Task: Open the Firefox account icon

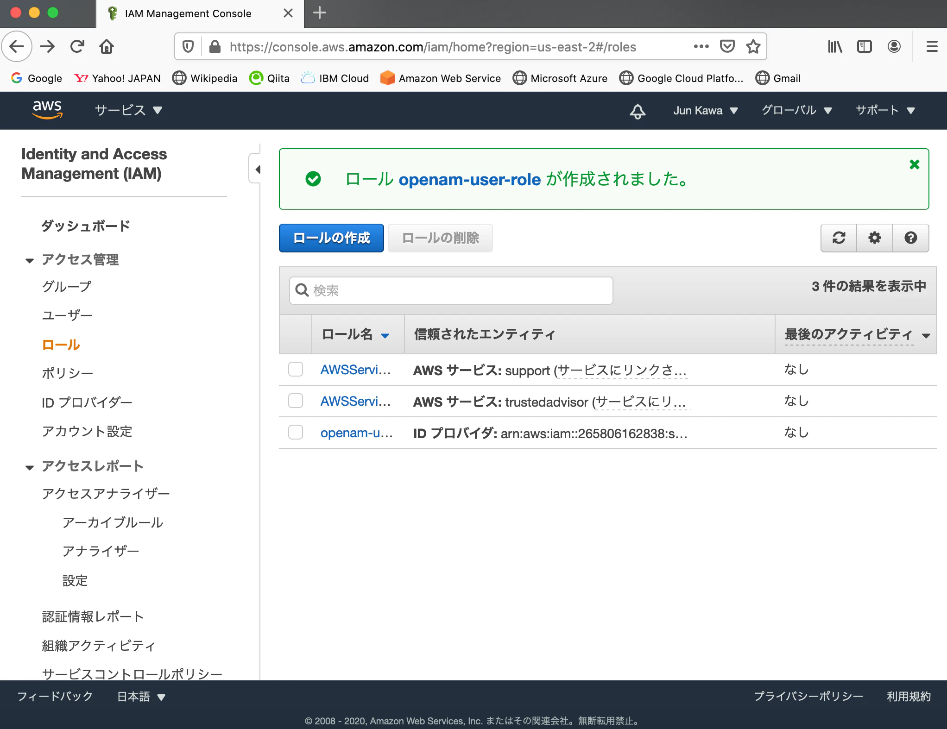Action: pyautogui.click(x=894, y=46)
